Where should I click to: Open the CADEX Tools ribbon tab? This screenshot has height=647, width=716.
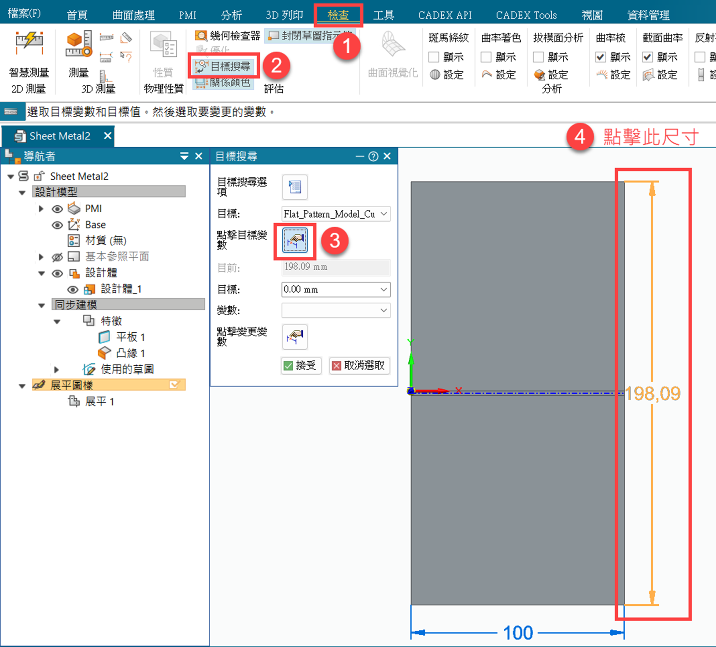[x=526, y=15]
